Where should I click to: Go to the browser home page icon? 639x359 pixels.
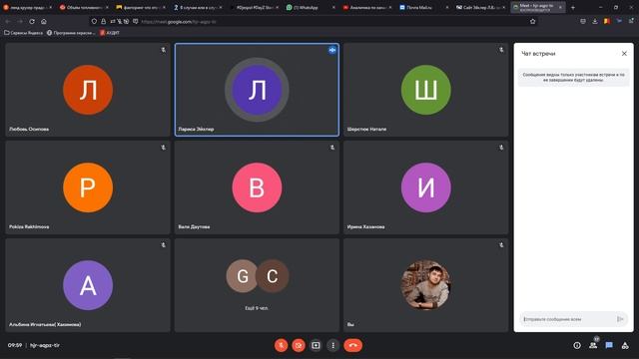[44, 21]
